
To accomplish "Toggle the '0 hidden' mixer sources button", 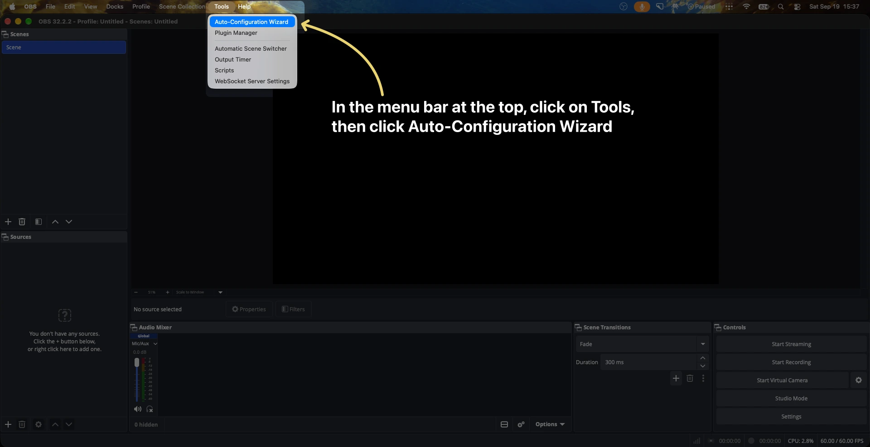I will 146,425.
